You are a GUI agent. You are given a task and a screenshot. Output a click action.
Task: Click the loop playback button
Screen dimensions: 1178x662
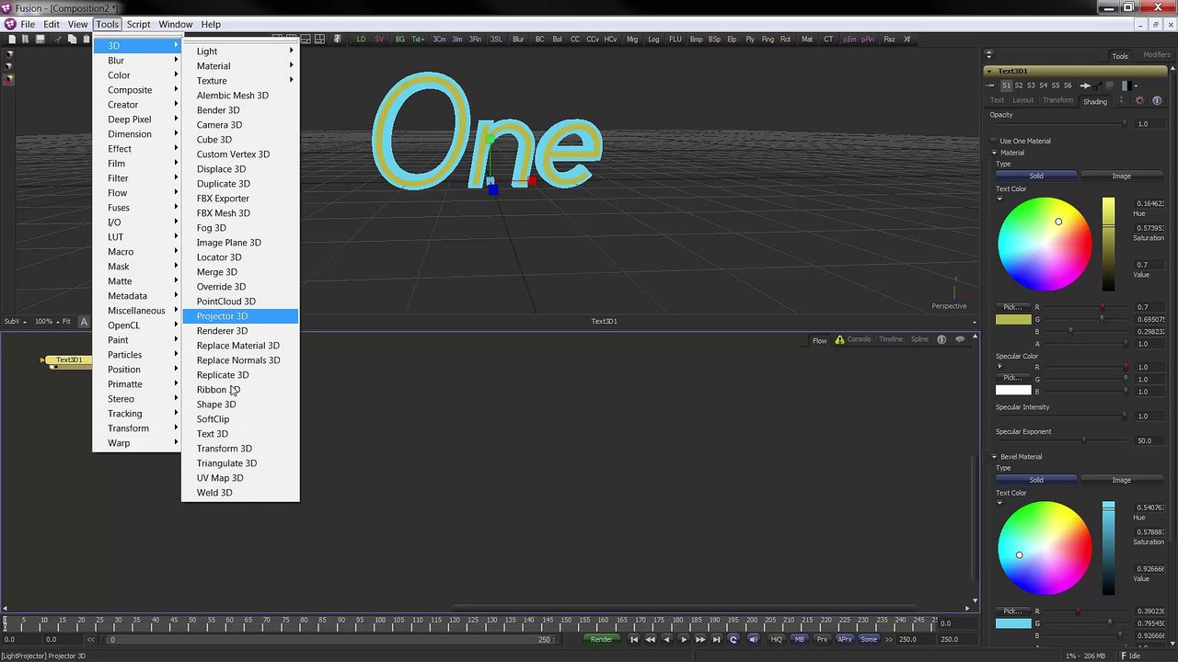(733, 639)
